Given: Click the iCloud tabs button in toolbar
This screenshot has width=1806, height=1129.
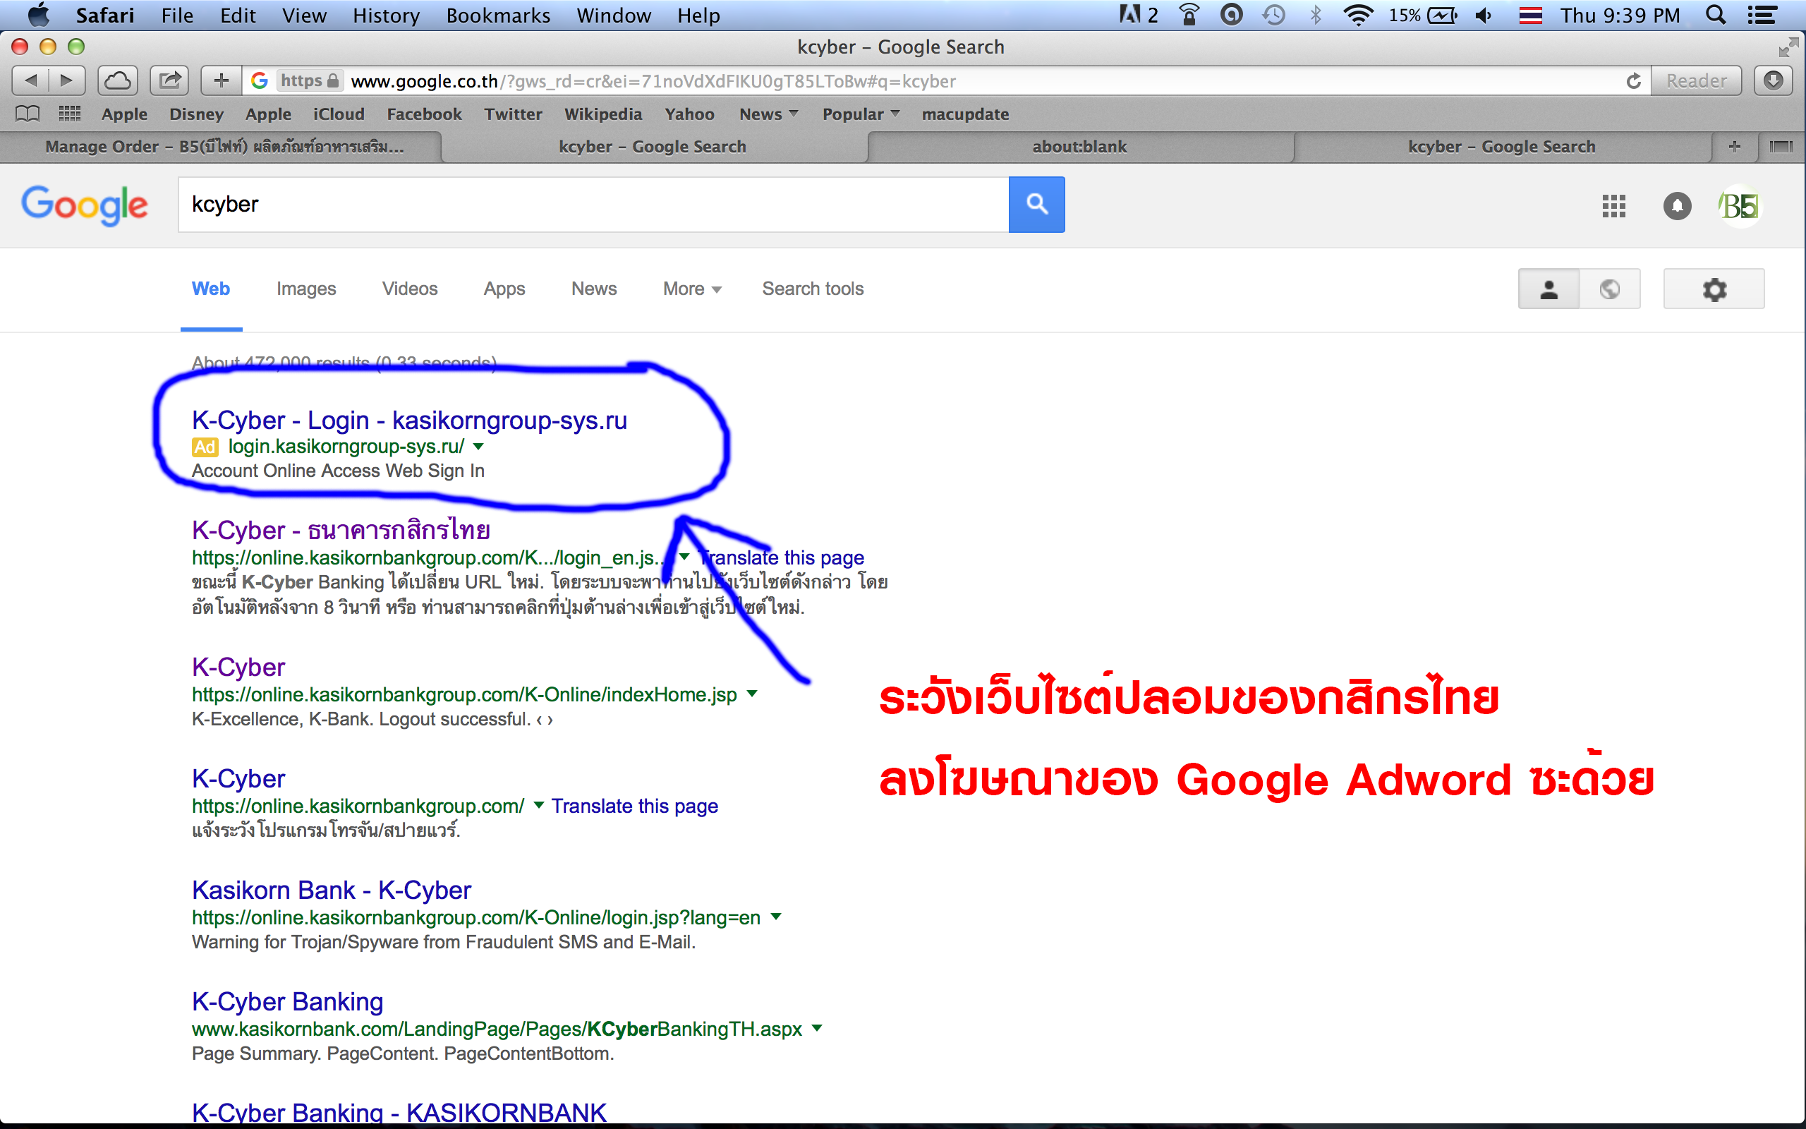Looking at the screenshot, I should 117,80.
